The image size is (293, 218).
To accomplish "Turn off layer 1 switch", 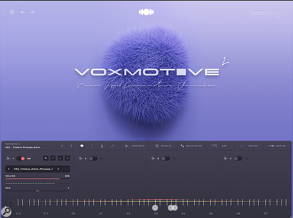I will click(x=21, y=158).
